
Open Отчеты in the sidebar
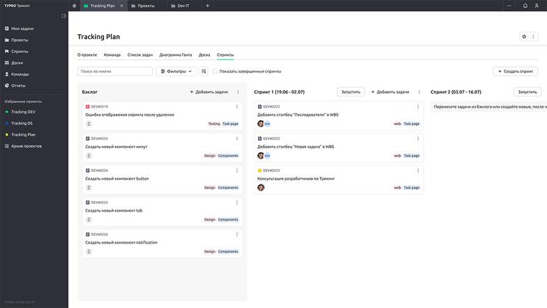point(19,85)
